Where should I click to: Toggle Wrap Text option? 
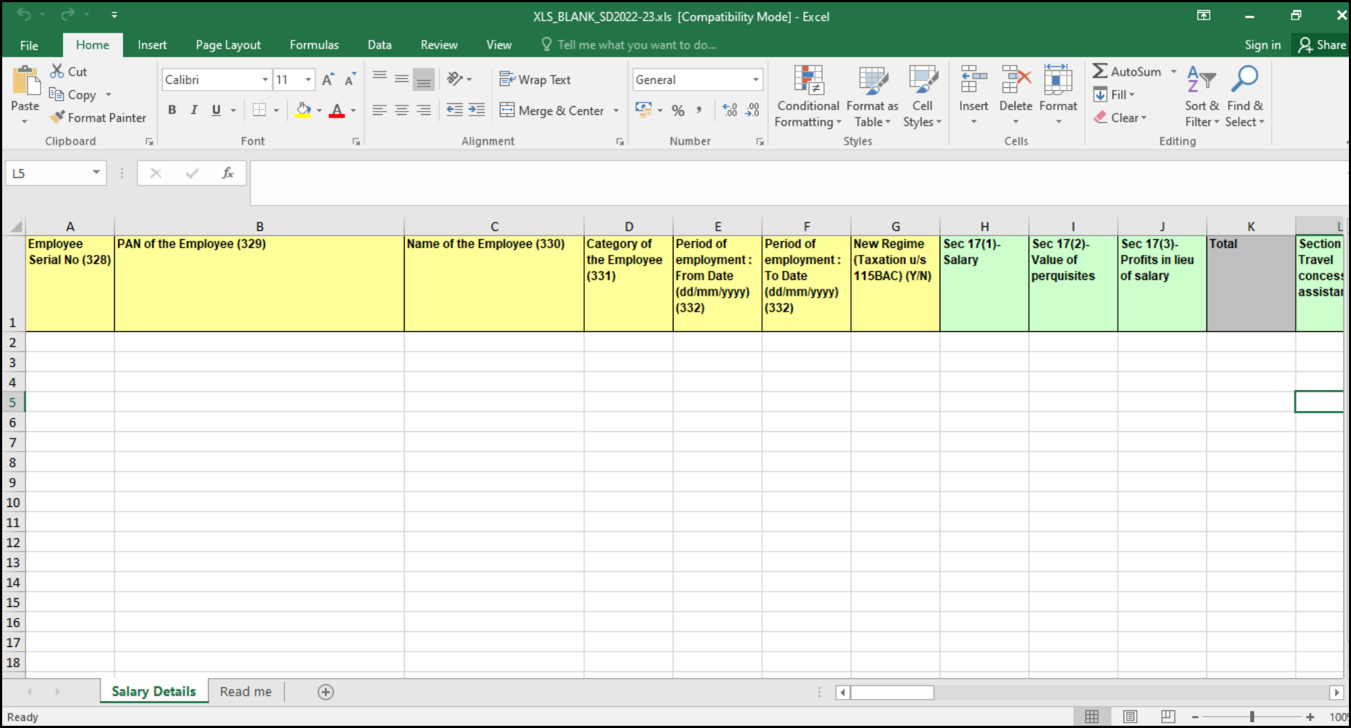coord(535,80)
